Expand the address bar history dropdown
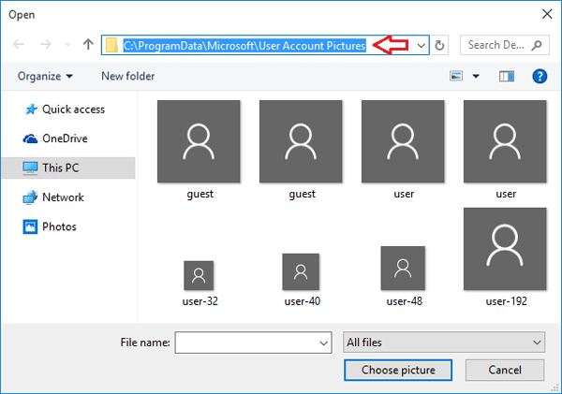562x394 pixels. coord(421,45)
